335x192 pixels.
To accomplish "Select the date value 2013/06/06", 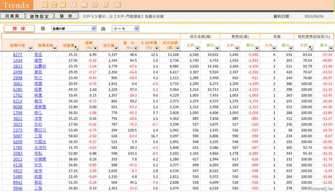I will coord(314,16).
